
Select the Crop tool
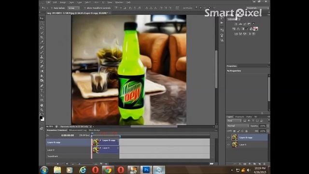point(42,37)
